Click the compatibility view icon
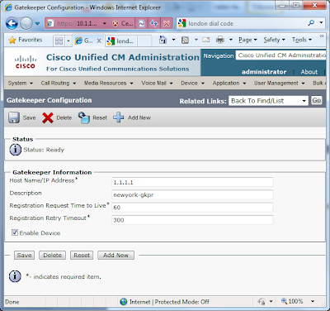330x311 pixels. [142, 24]
